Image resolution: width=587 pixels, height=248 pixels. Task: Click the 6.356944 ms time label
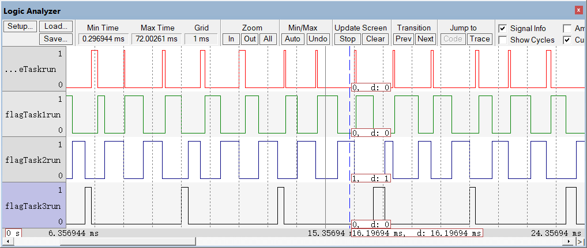[x=74, y=233]
